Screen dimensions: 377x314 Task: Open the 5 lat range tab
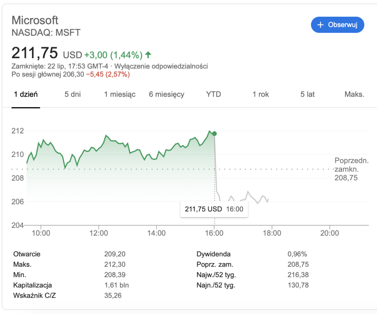[308, 94]
